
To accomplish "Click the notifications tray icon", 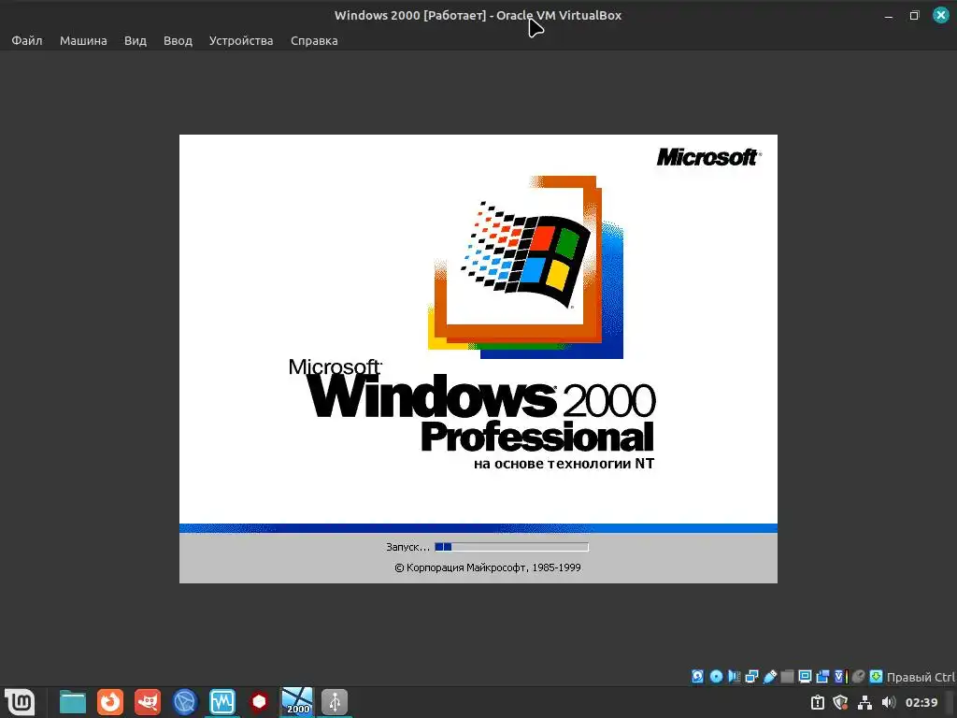I will tap(817, 702).
